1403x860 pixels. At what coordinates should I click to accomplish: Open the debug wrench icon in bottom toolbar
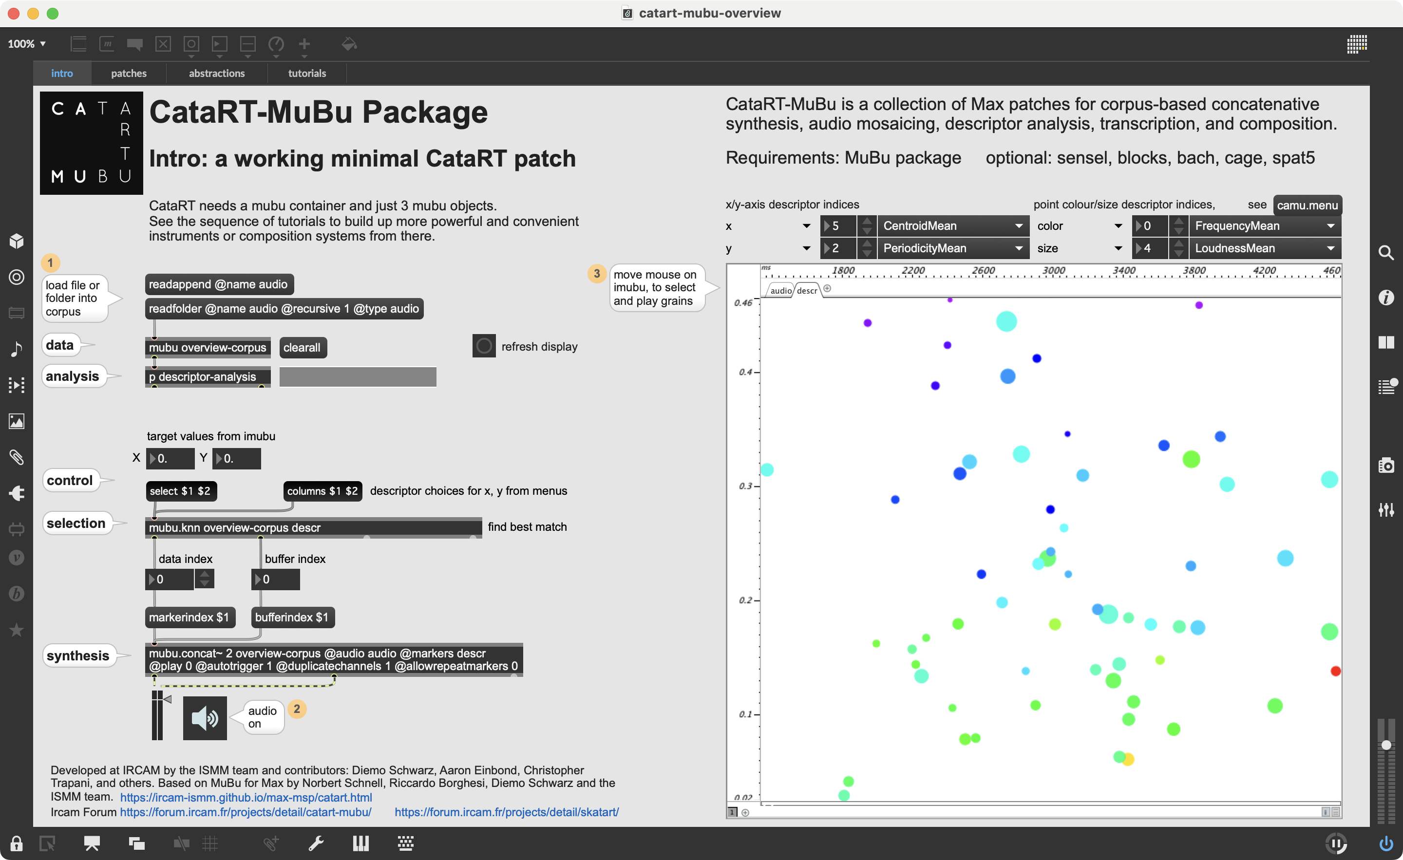[x=316, y=843]
